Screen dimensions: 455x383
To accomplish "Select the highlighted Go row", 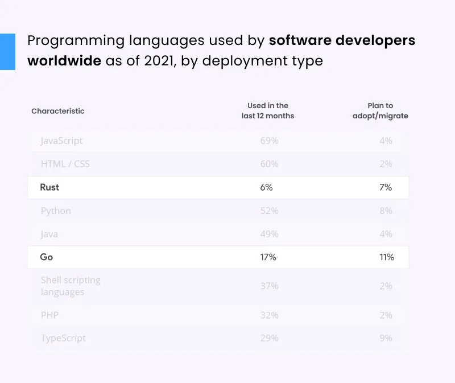I will pyautogui.click(x=218, y=257).
